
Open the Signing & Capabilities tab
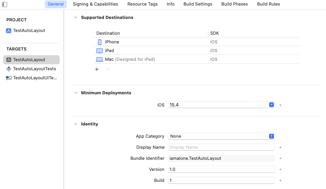[95, 4]
